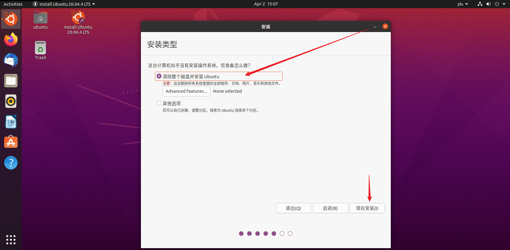Open Install Ubuntu 20.04.4 LTS app menu
This screenshot has width=510, height=250.
64,4
